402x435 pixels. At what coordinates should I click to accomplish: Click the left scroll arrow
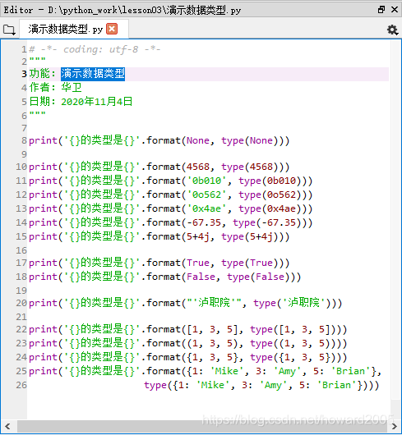coord(7,426)
